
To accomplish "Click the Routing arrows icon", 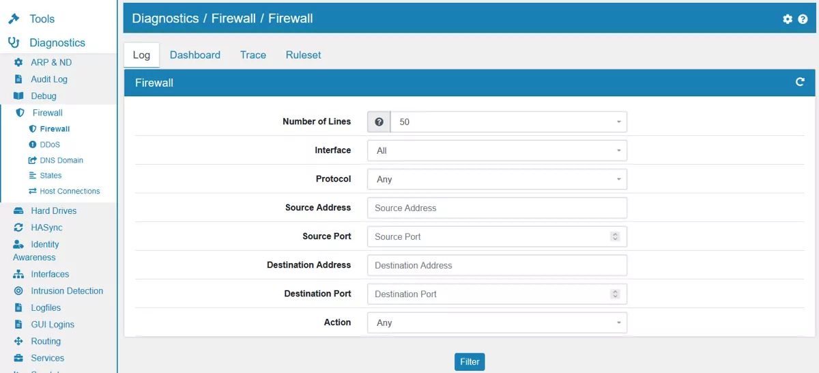I will coord(18,342).
